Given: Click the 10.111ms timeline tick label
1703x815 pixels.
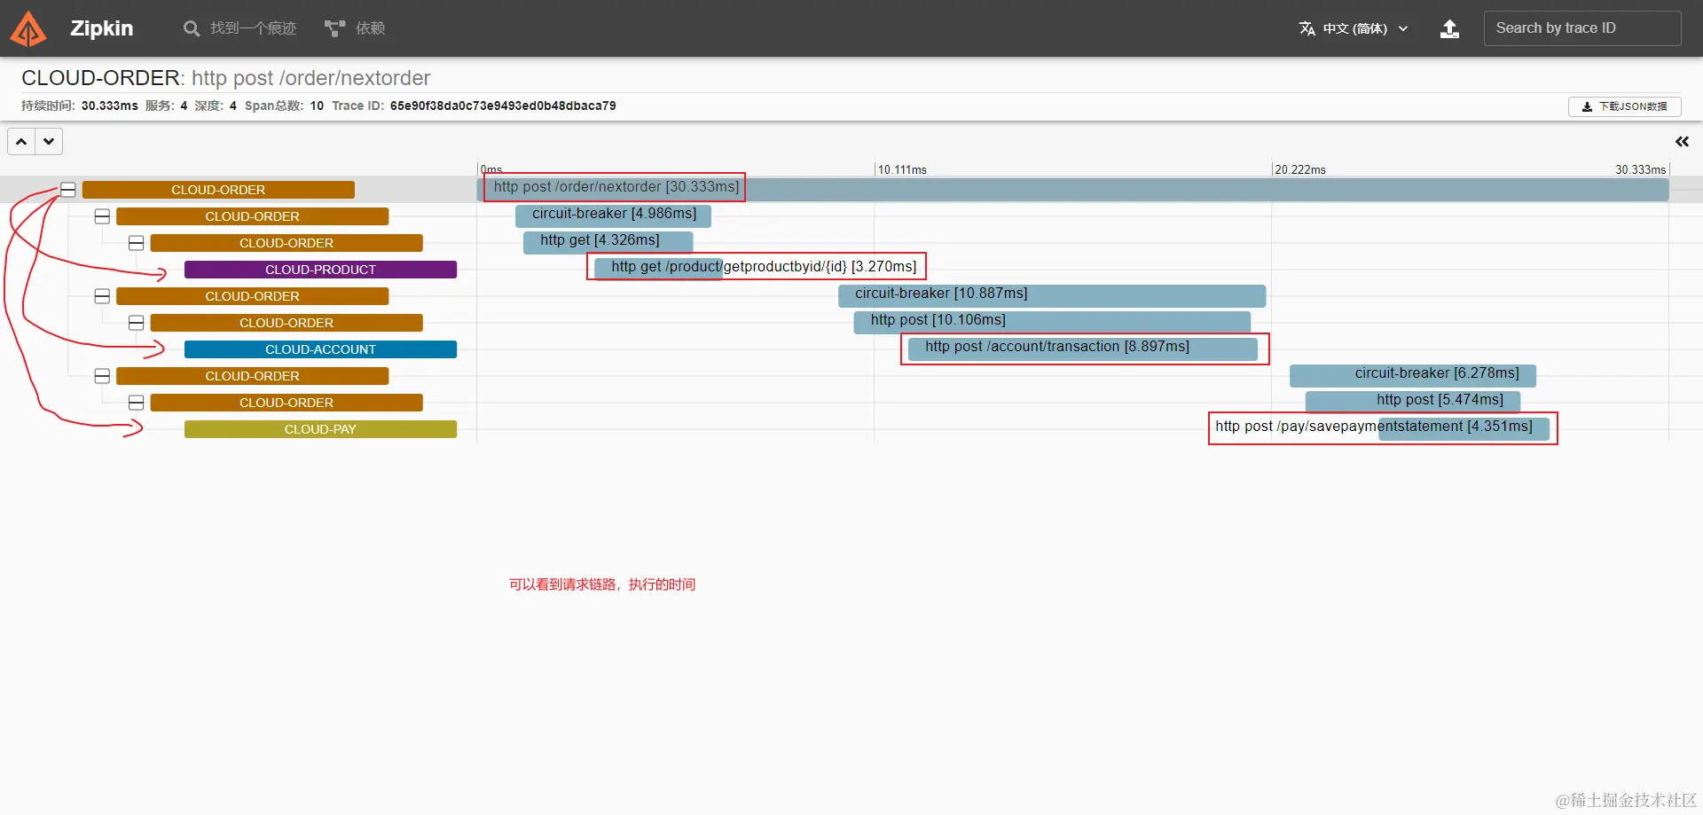Looking at the screenshot, I should (902, 169).
